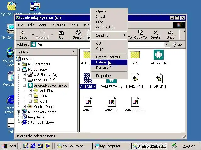Viewport: 201px width, 150px height.
Task: Expand the Control Panel node
Action: (x=24, y=107)
